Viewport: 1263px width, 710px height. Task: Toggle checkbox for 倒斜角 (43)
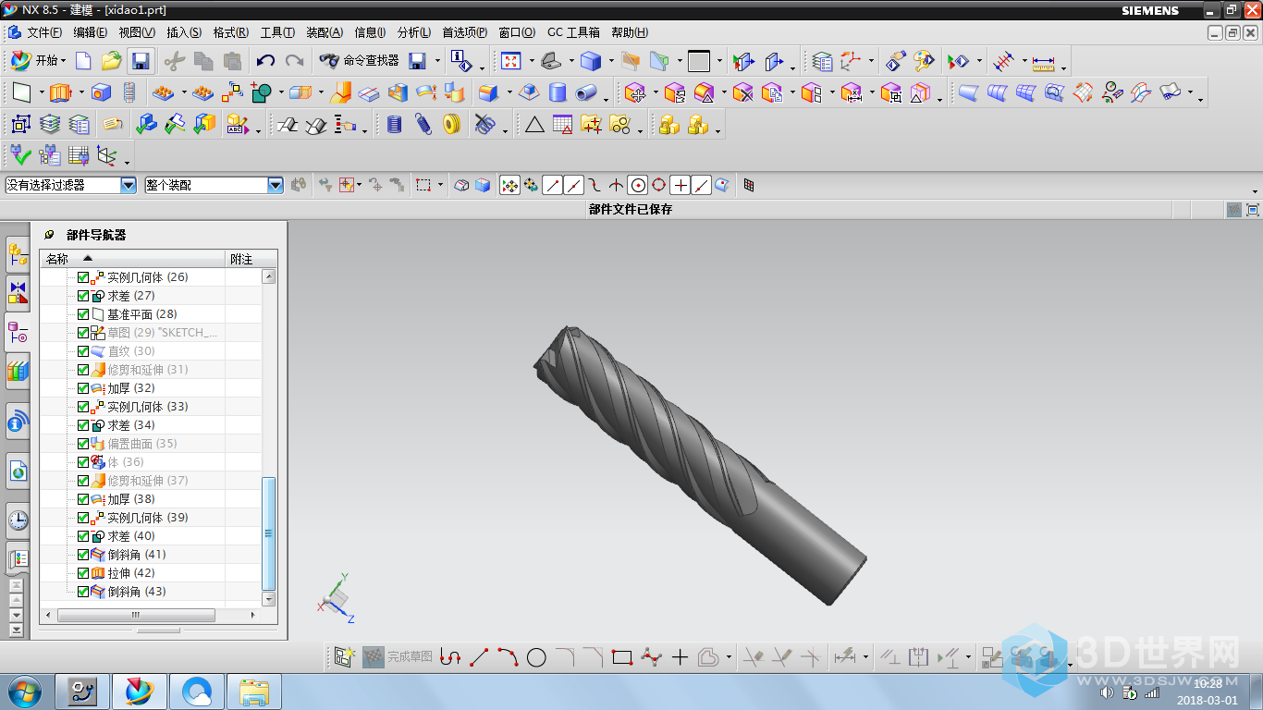pyautogui.click(x=83, y=592)
